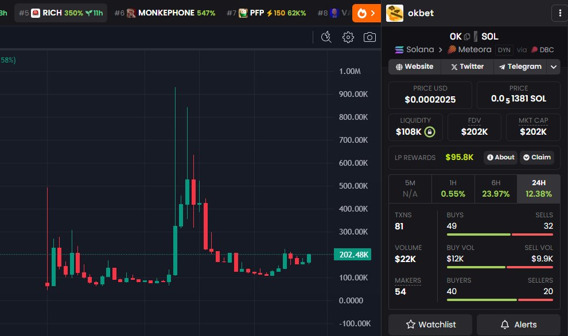568x336 pixels.
Task: Open price Alerts for okbet
Action: [519, 325]
